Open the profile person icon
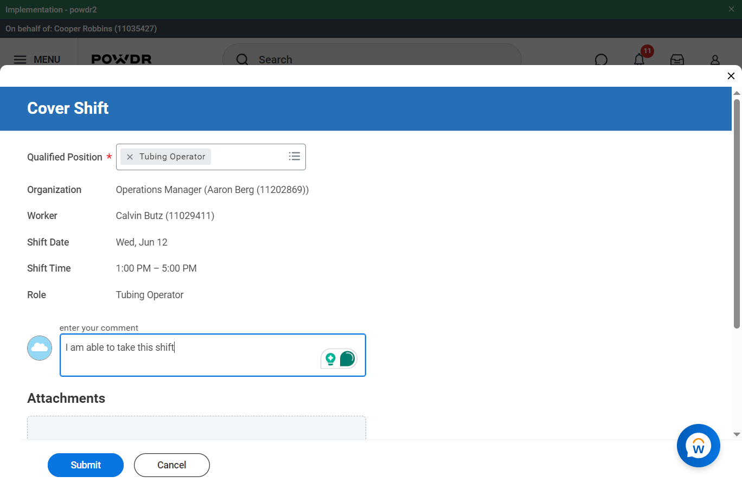 (715, 60)
